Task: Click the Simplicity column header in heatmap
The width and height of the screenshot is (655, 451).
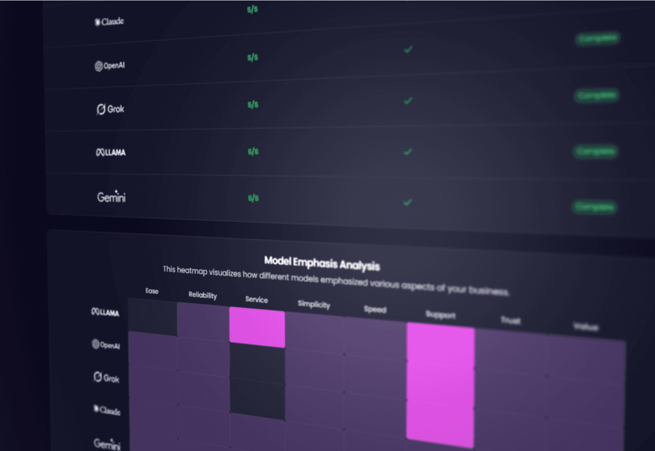Action: click(314, 304)
